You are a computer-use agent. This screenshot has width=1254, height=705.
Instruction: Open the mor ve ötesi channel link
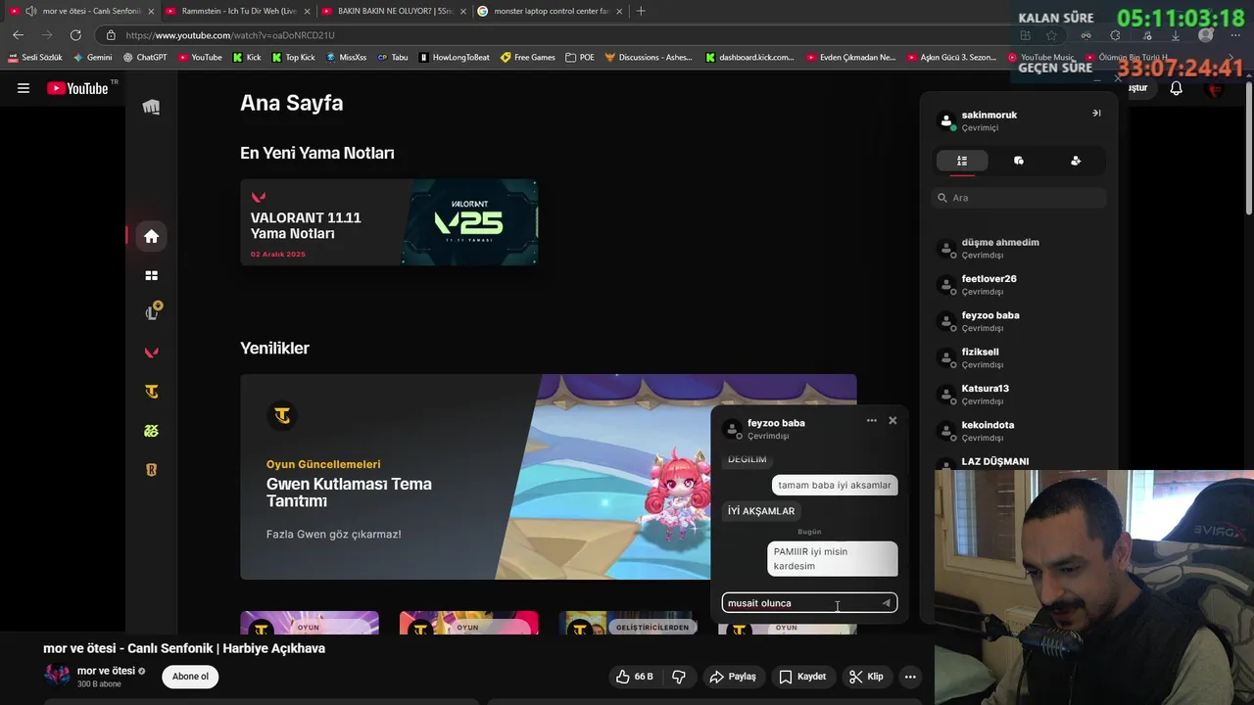(106, 671)
